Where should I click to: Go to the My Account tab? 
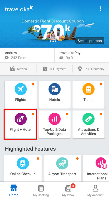(95, 191)
